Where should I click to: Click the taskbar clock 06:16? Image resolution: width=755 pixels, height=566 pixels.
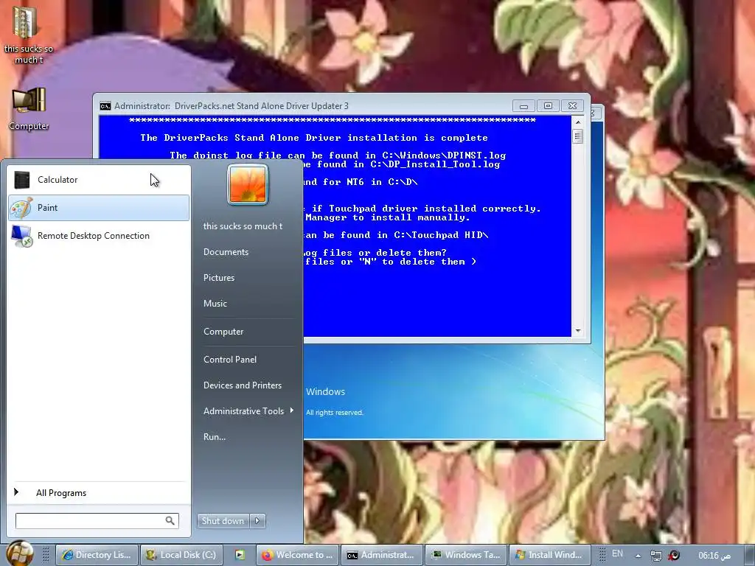[x=714, y=556]
